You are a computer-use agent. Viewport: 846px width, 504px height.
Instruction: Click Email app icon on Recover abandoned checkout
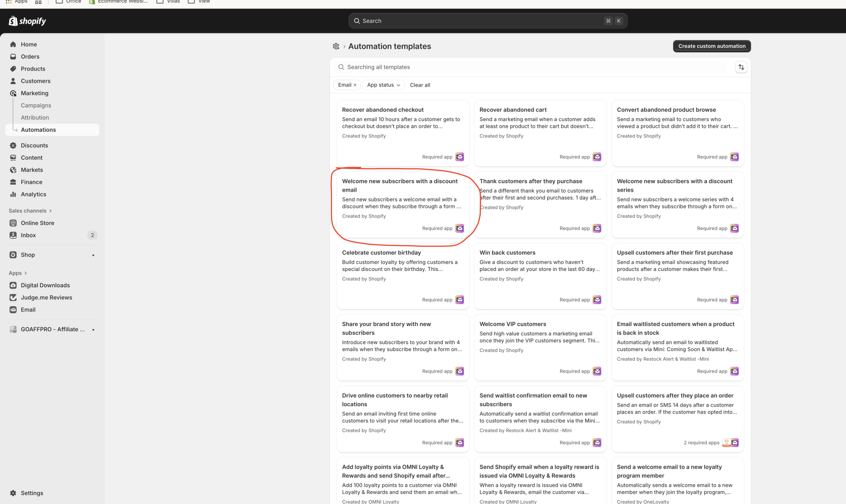(x=460, y=157)
